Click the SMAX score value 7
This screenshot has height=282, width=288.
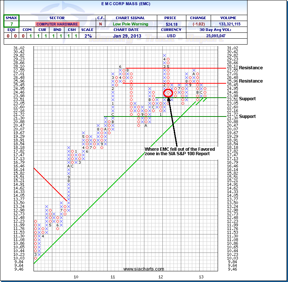[11, 24]
